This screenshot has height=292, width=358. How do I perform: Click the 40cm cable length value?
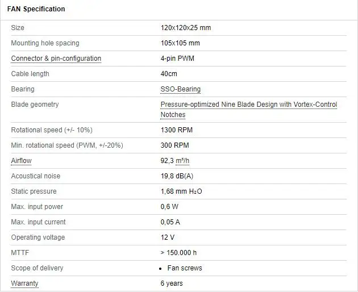[x=169, y=74]
